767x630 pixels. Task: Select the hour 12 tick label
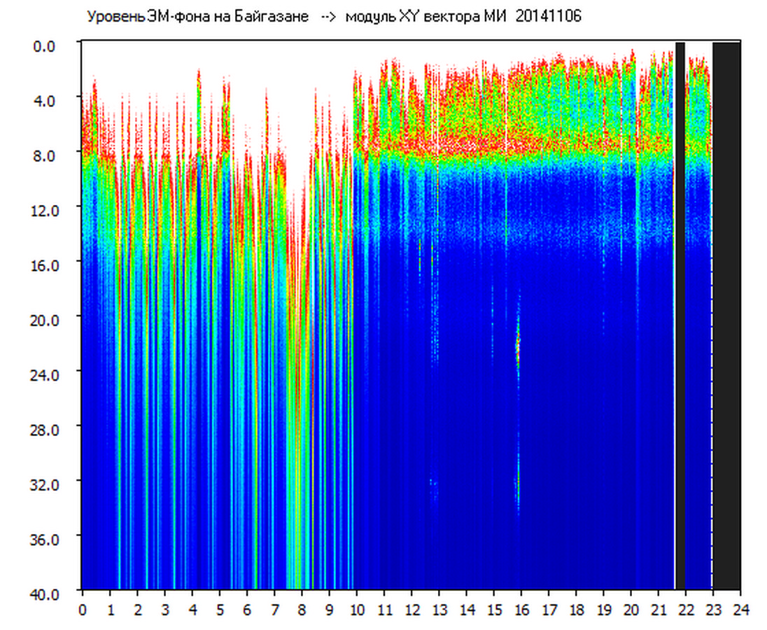click(x=411, y=610)
